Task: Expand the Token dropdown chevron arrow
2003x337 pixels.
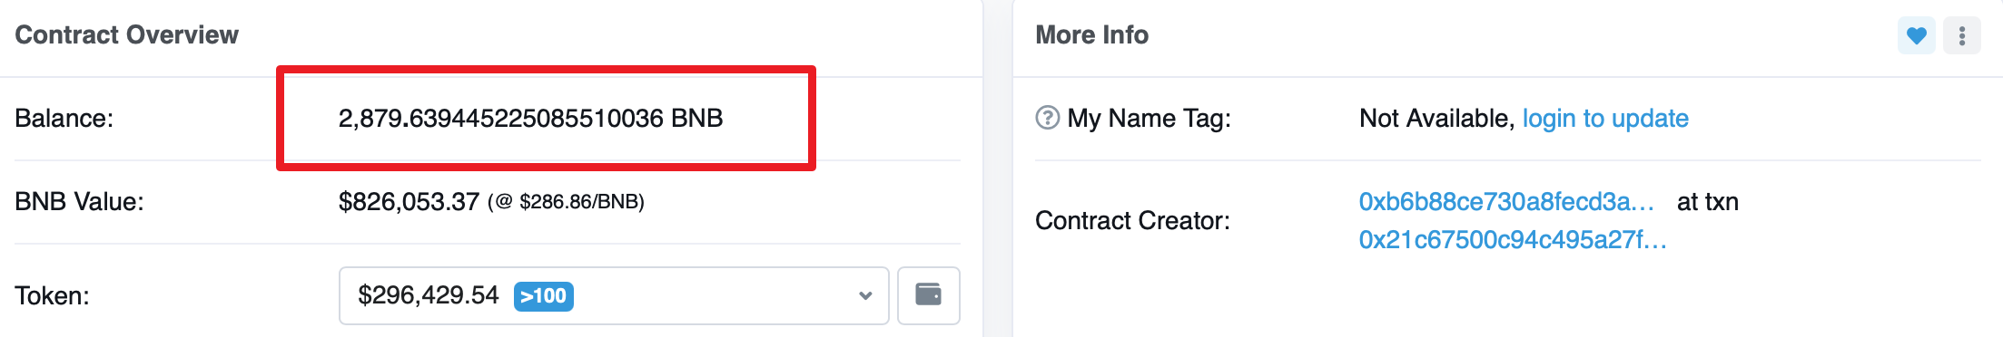Action: coord(865,295)
